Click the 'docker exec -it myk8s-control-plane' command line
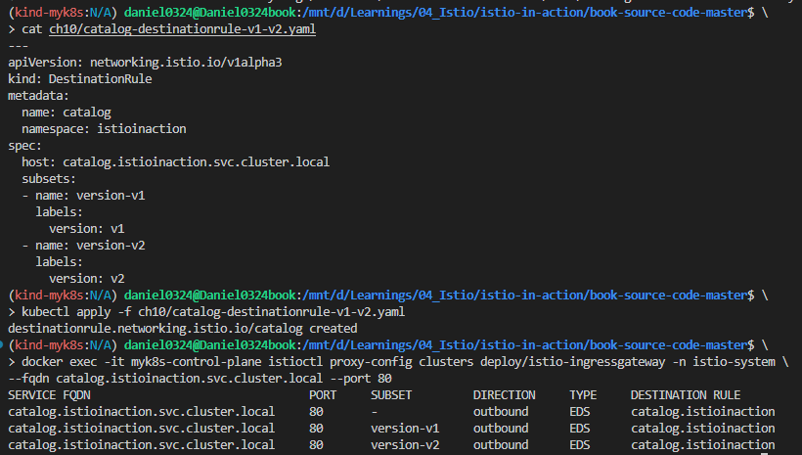 (x=398, y=362)
